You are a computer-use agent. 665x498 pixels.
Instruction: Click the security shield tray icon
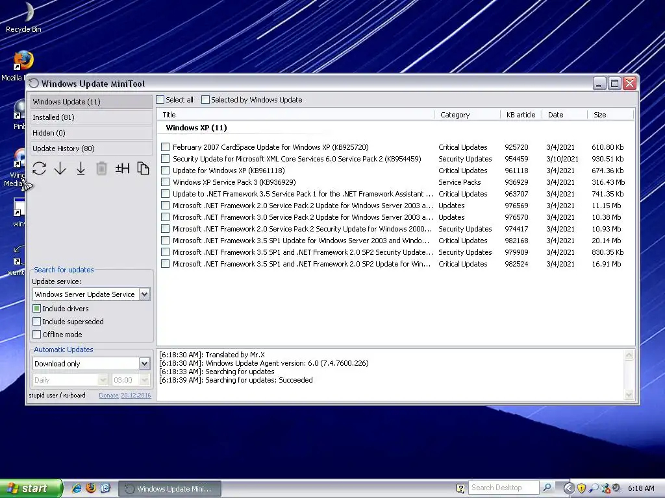[x=581, y=488]
